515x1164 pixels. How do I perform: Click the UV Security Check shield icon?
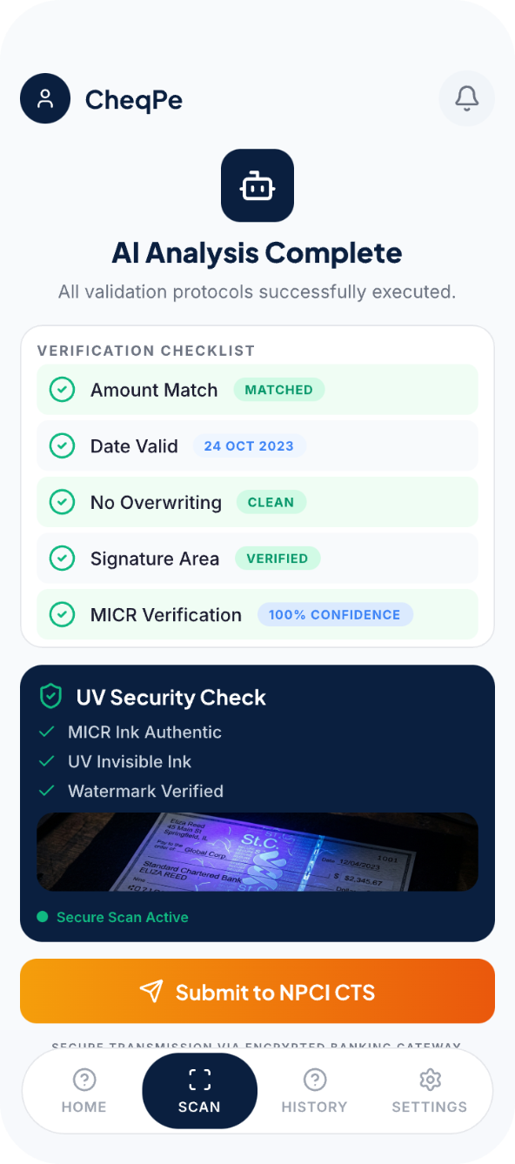tap(50, 696)
